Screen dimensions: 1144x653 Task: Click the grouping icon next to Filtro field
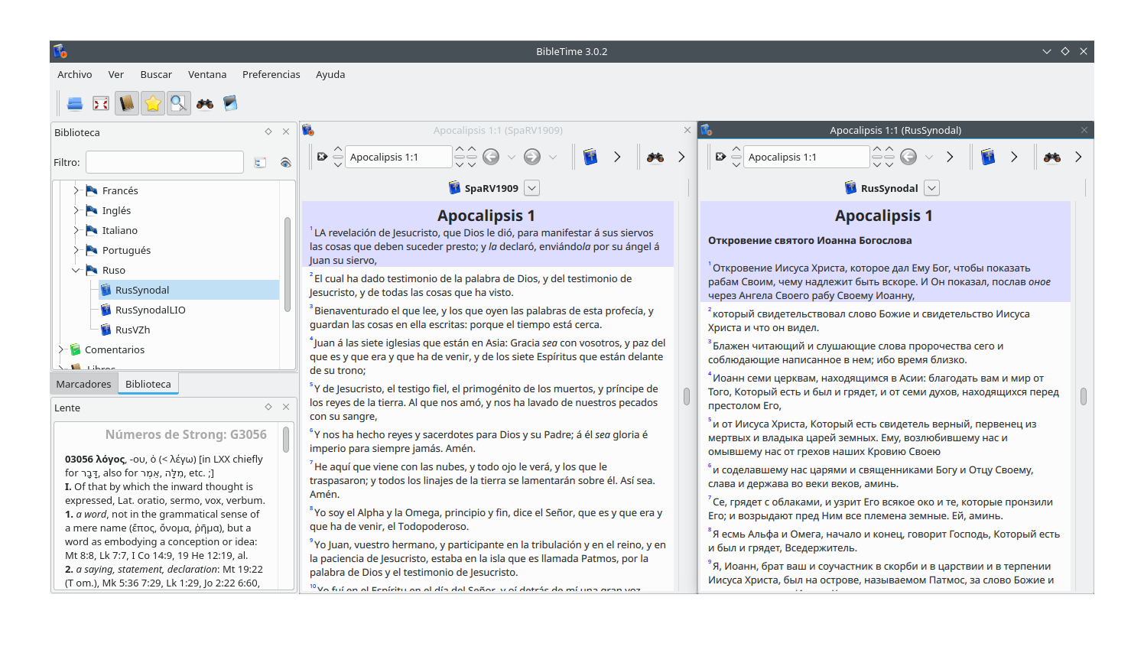point(260,162)
